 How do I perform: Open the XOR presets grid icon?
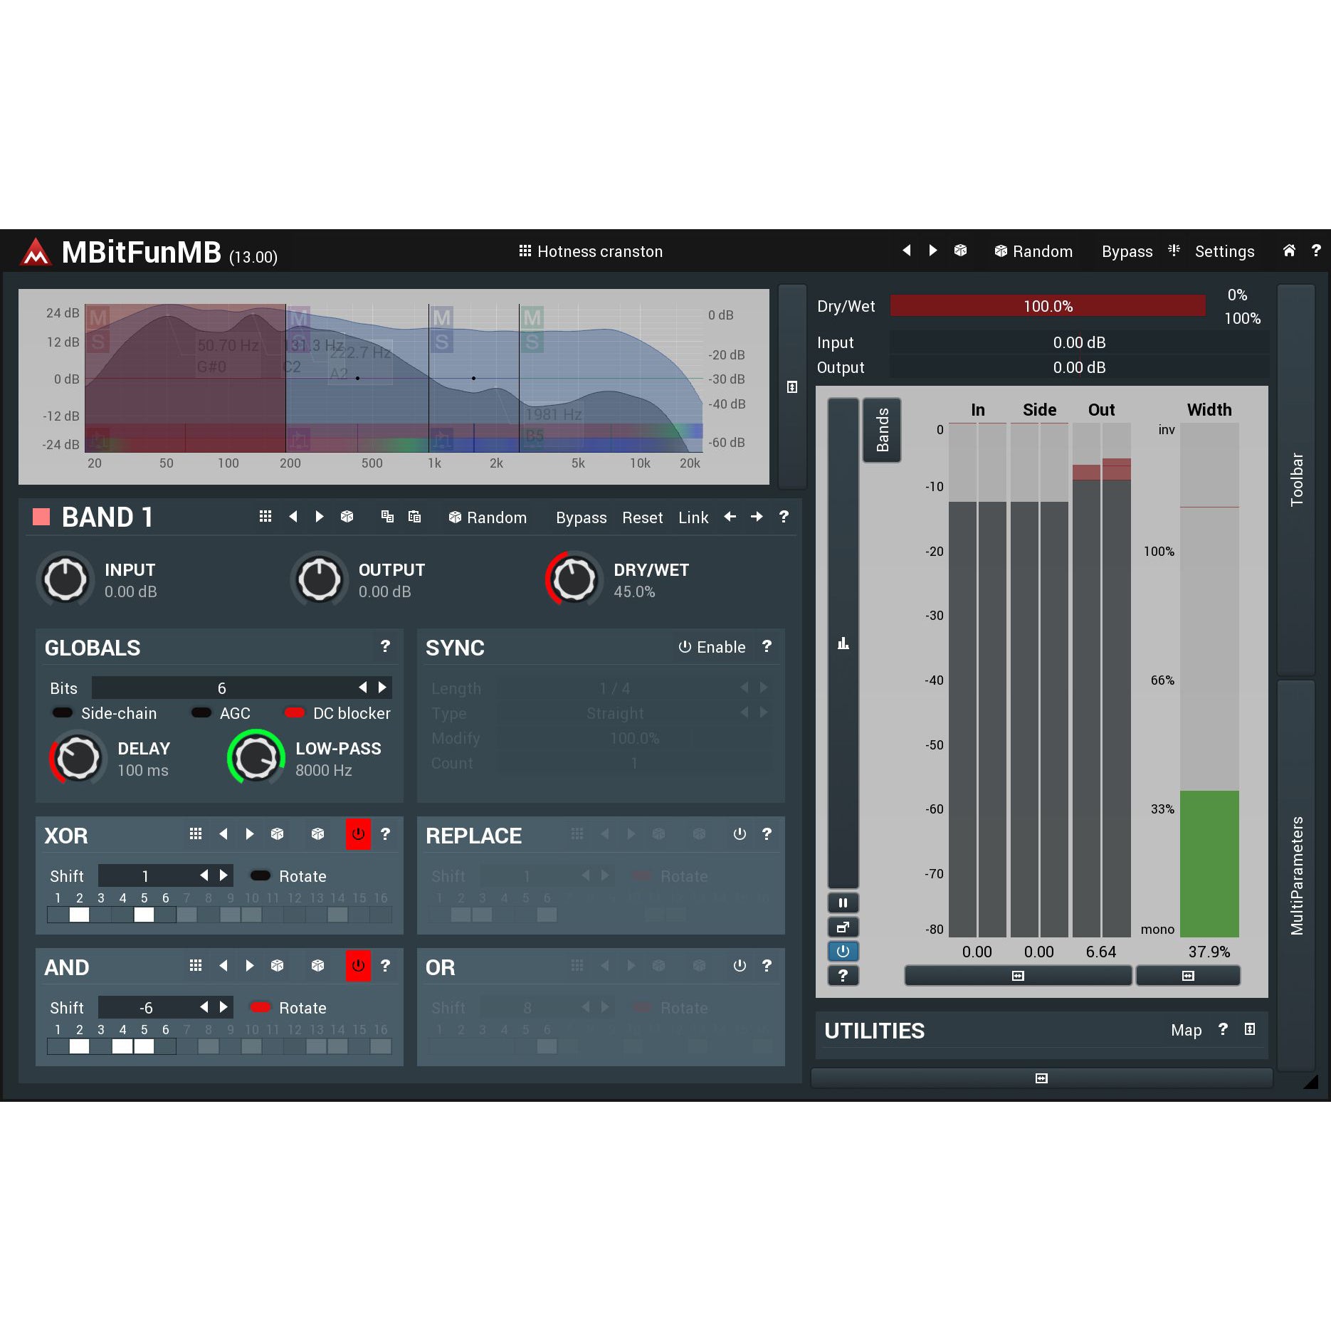(x=196, y=833)
